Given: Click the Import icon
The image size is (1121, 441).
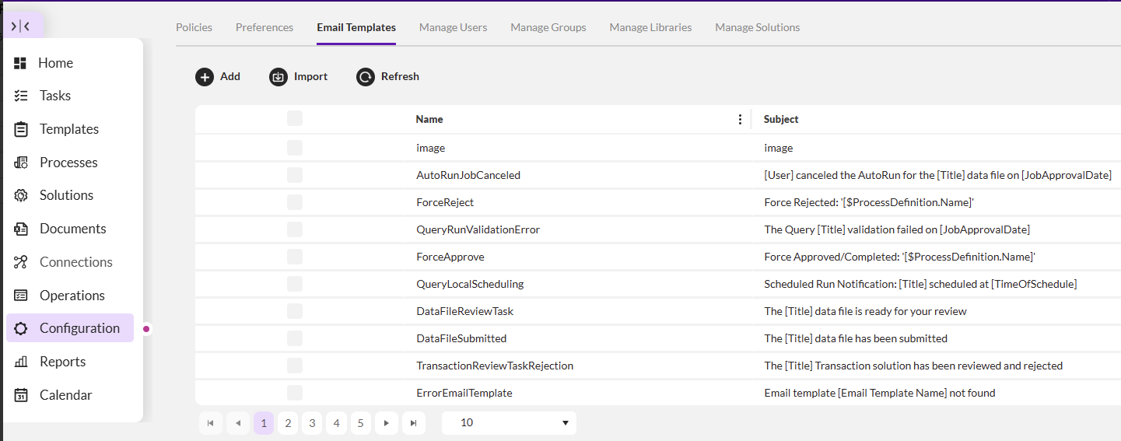Looking at the screenshot, I should [x=278, y=77].
